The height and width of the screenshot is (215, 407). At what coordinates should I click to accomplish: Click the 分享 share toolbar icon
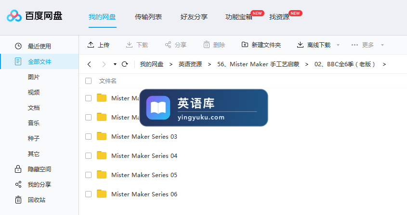[168, 45]
